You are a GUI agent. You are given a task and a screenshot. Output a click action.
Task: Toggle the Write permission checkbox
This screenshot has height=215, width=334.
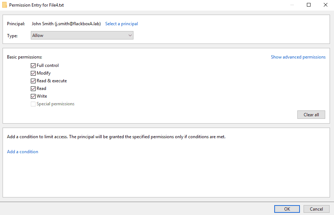tap(33, 96)
